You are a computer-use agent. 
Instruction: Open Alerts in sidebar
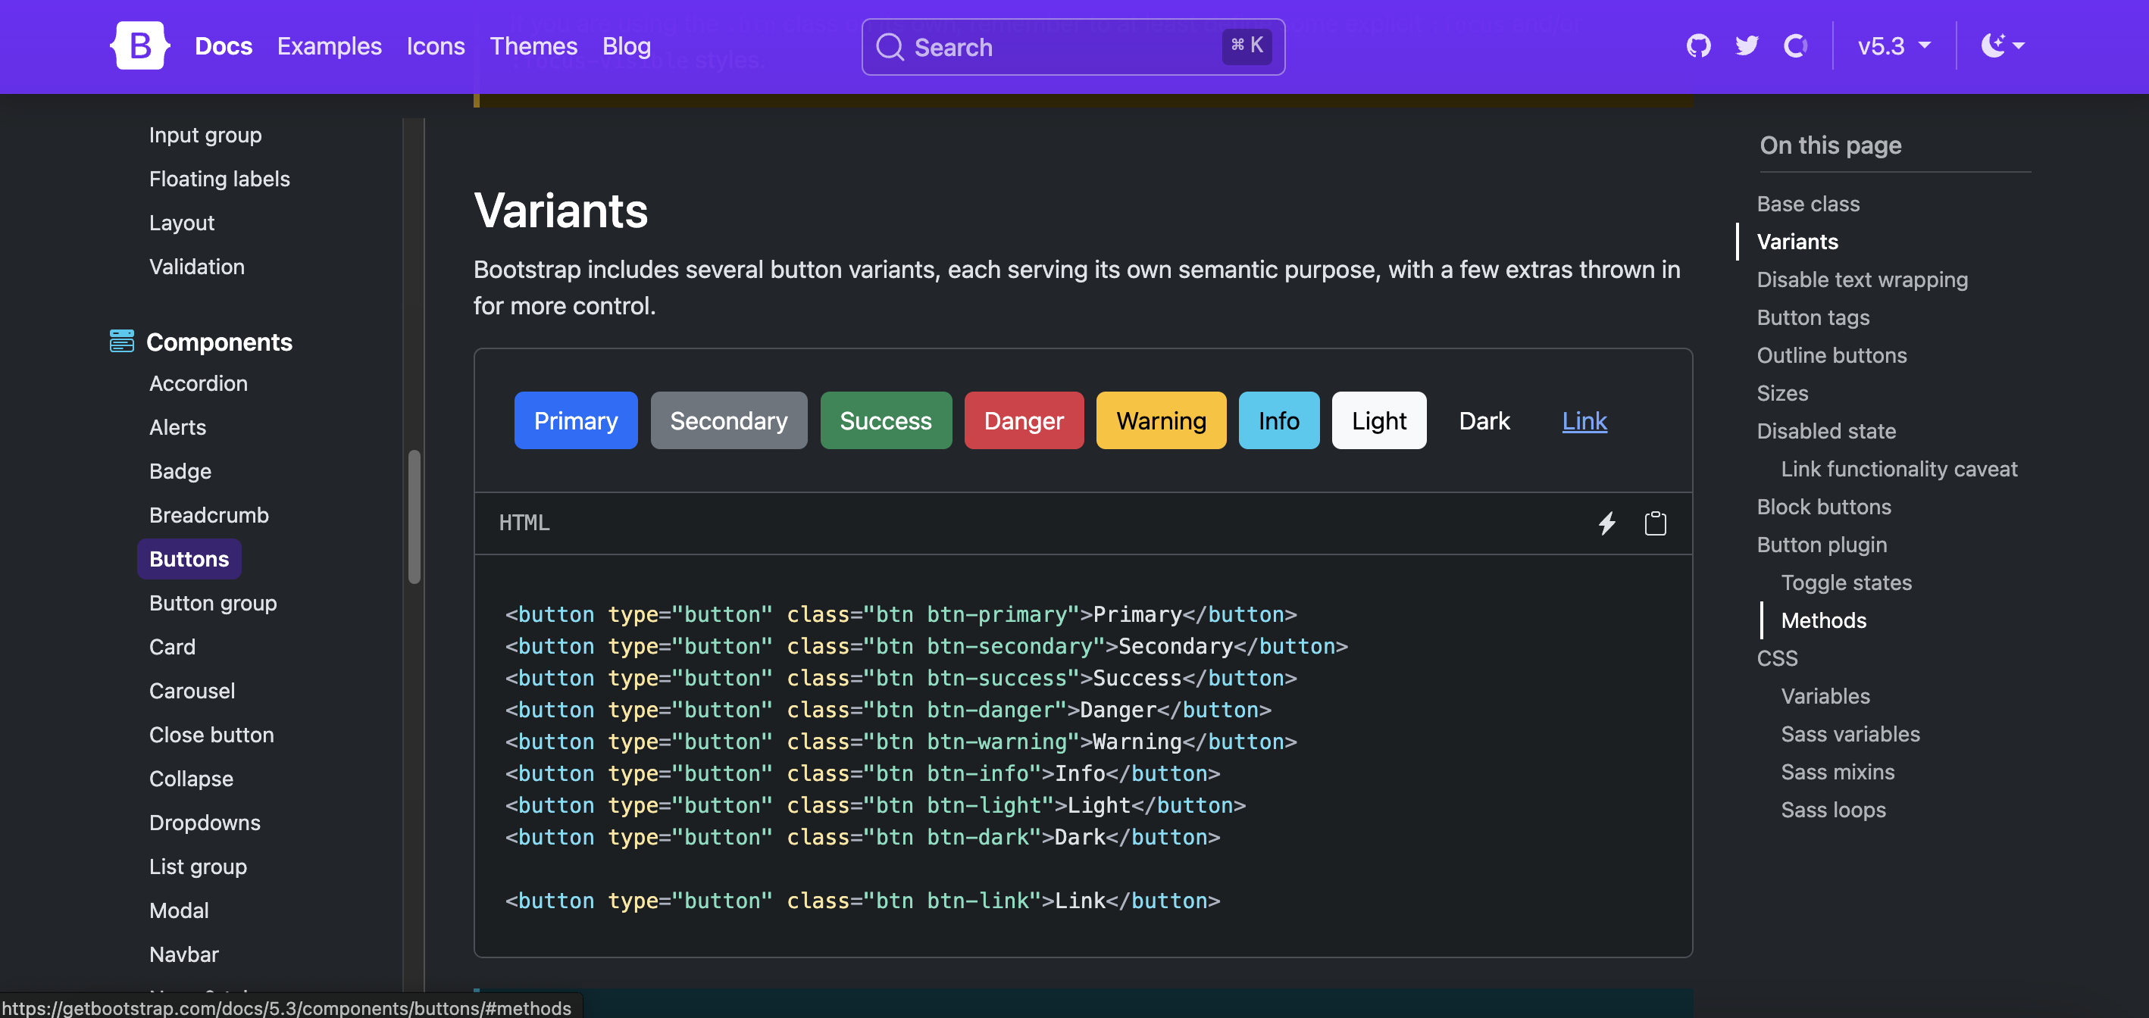tap(177, 427)
